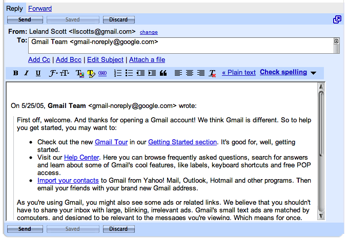
Task: Change the From address
Action: (149, 32)
